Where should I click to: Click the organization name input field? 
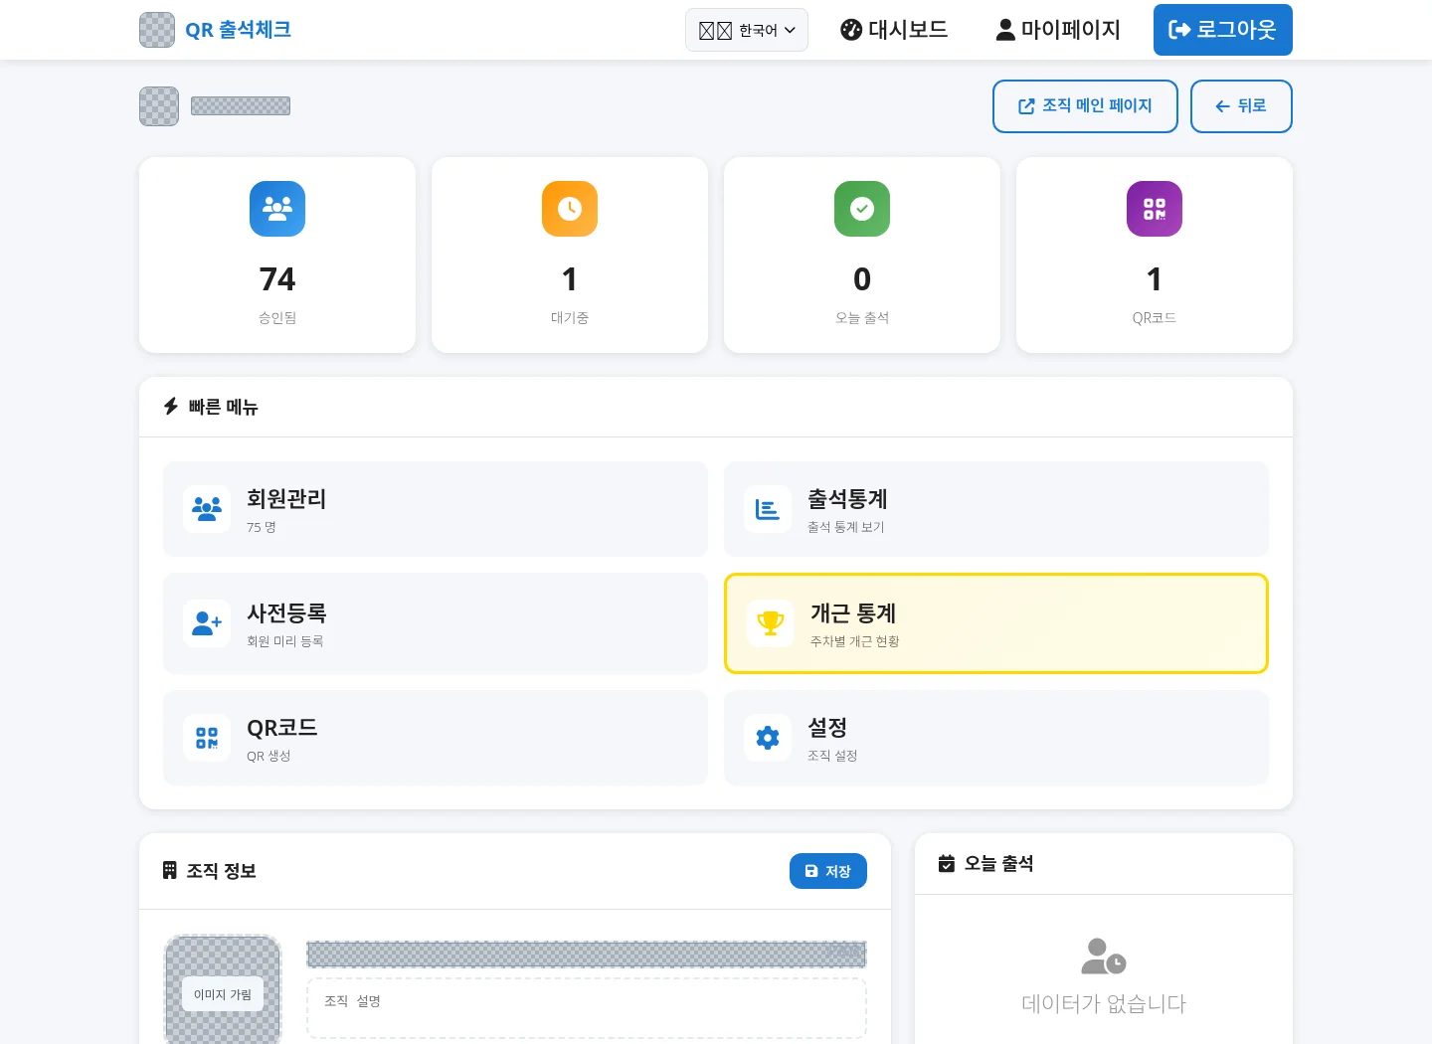coord(587,955)
